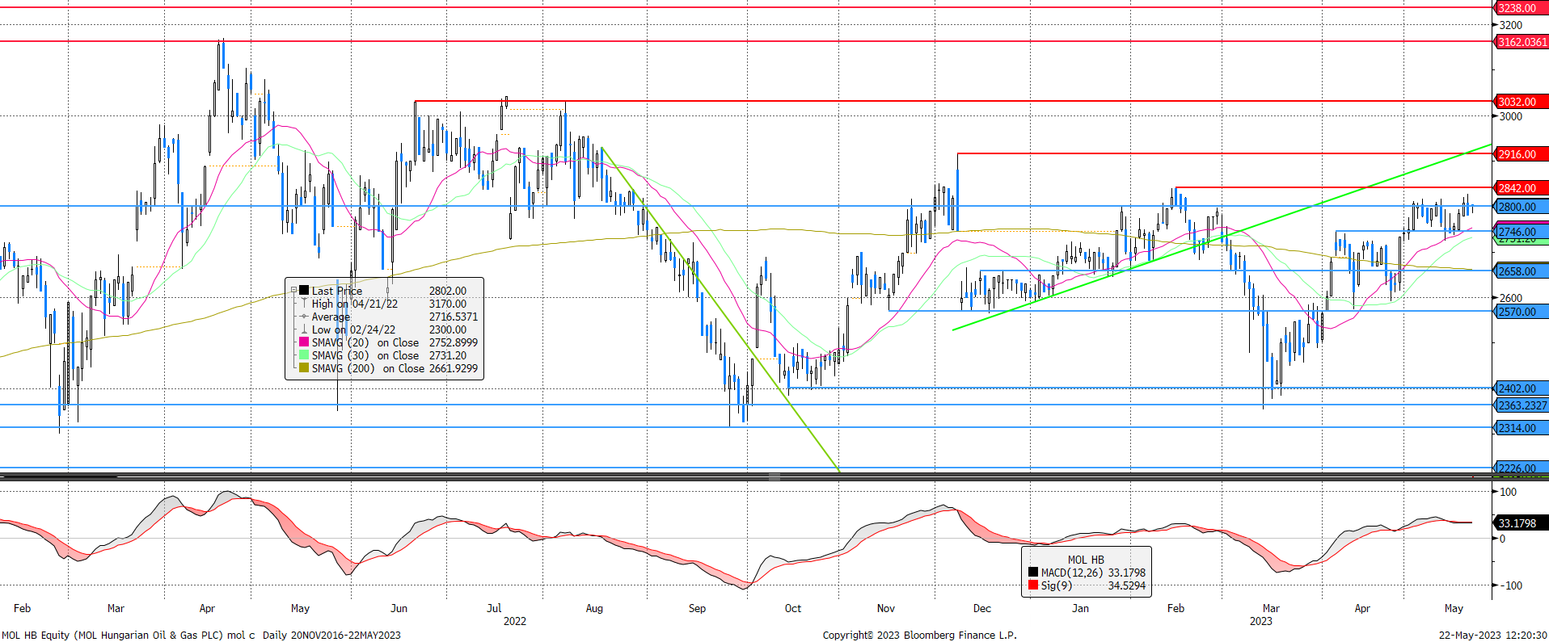Click the Average marker icon in legend
Screen dimensions: 1549x642
(304, 317)
